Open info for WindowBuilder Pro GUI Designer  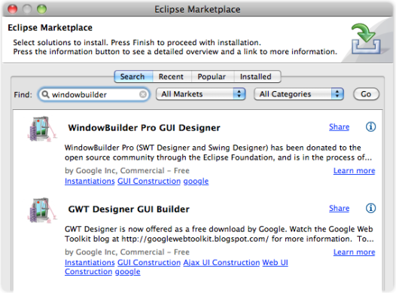(370, 127)
